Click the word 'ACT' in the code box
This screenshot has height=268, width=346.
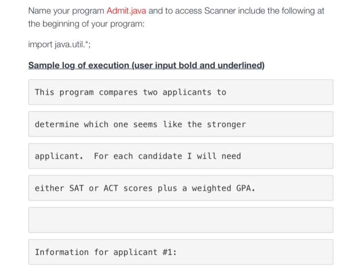(111, 188)
